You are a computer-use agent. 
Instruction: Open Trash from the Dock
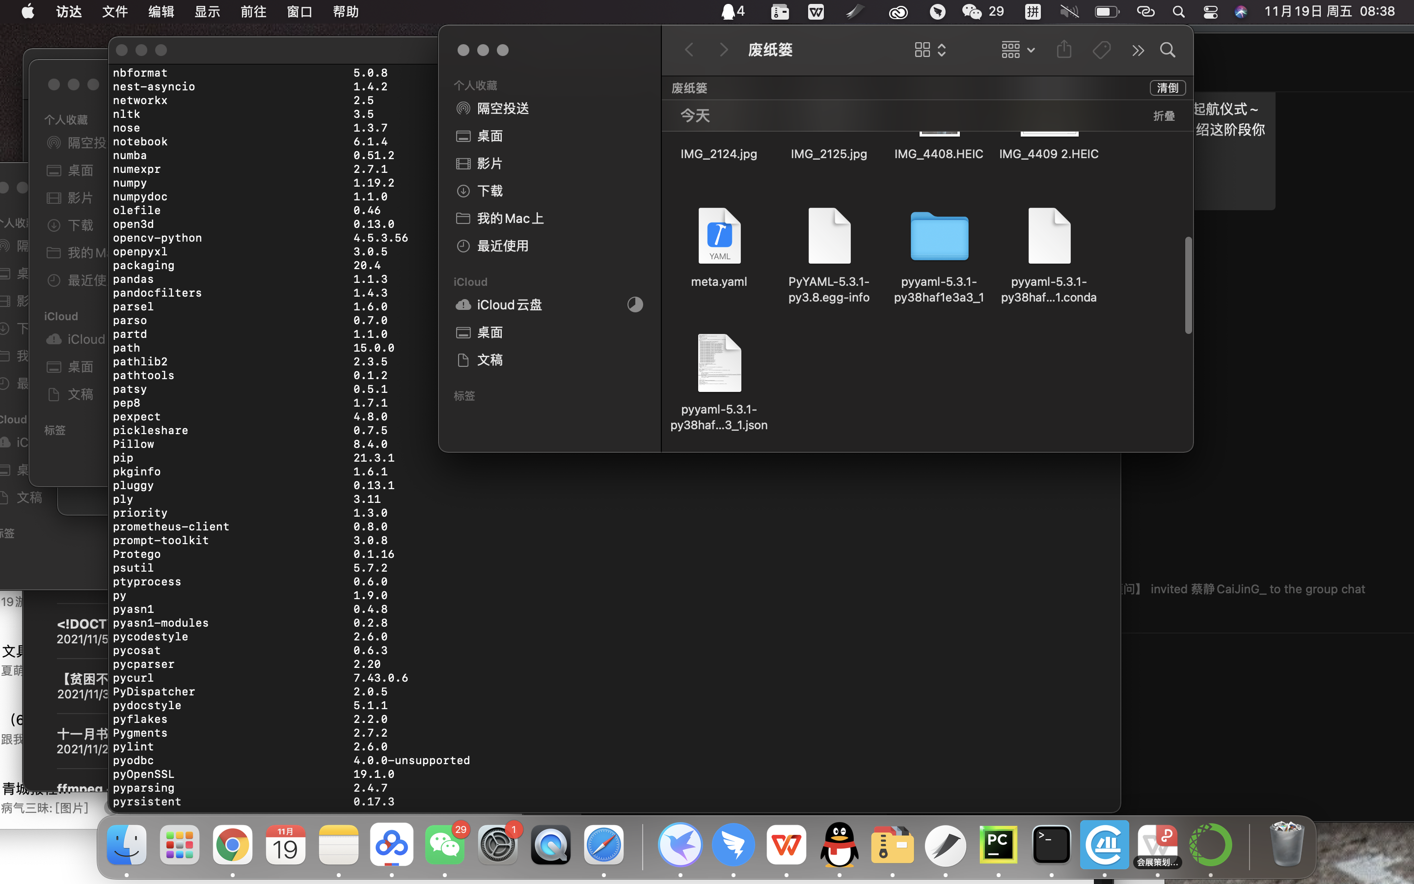1286,845
